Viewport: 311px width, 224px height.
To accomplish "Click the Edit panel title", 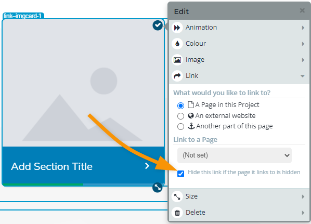I will tap(182, 11).
